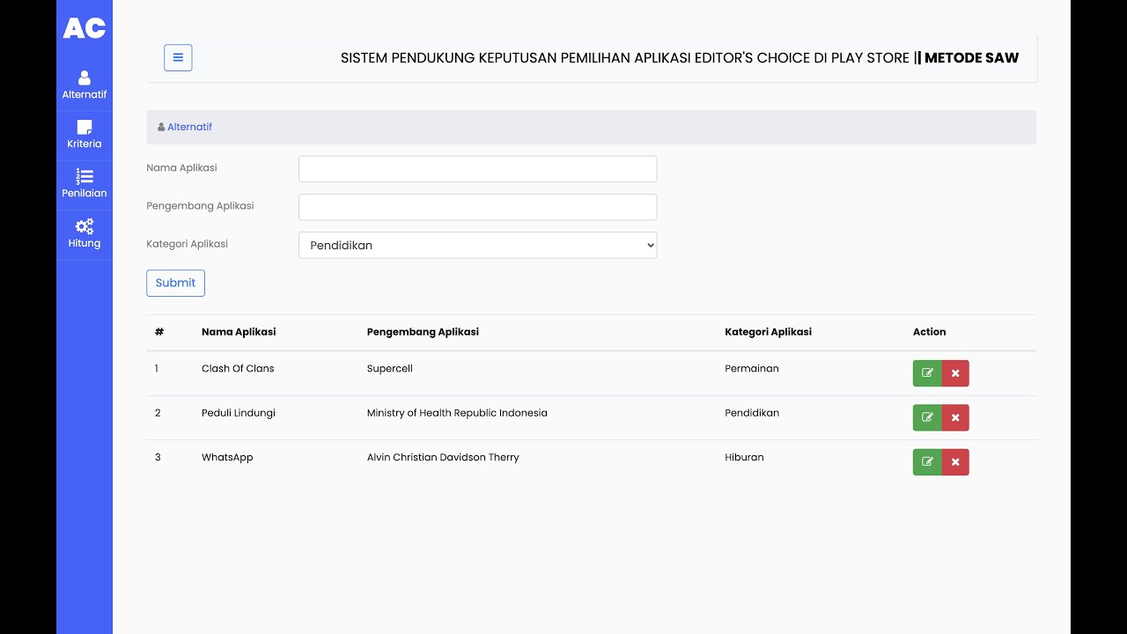Click the 'Pengembang Aplikasi' column header
This screenshot has width=1127, height=634.
point(423,332)
